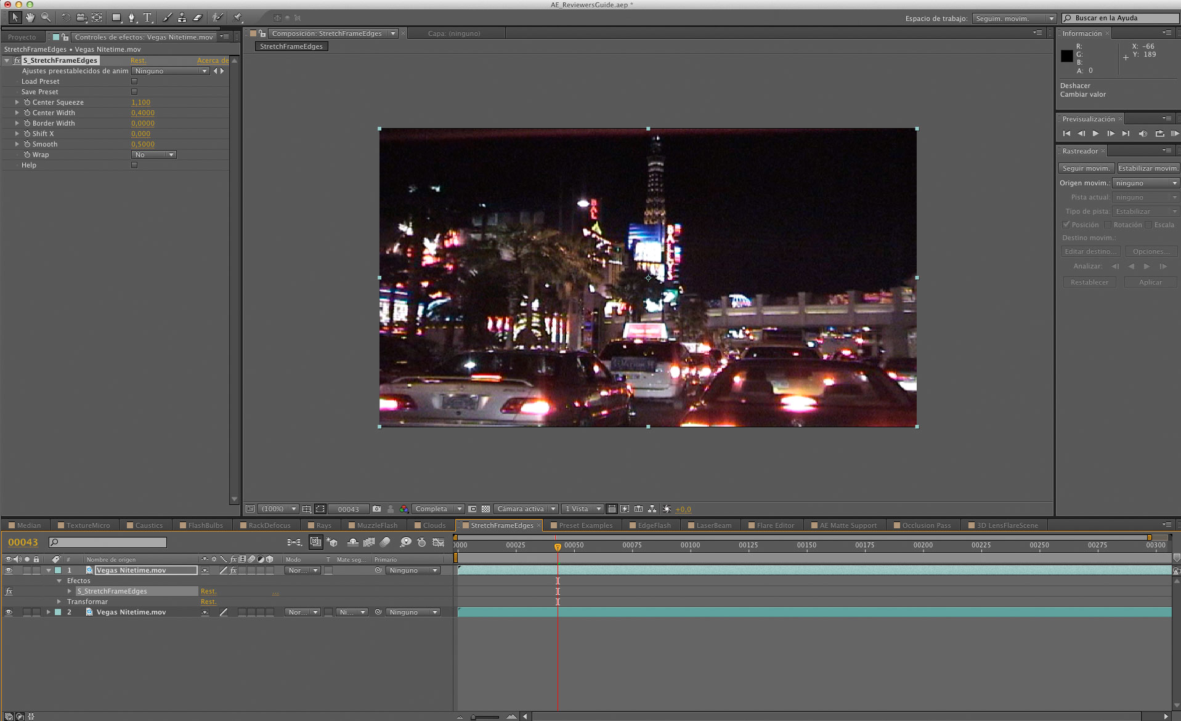Switch to the LaserBeam composition tab
Viewport: 1181px width, 721px height.
tap(713, 525)
